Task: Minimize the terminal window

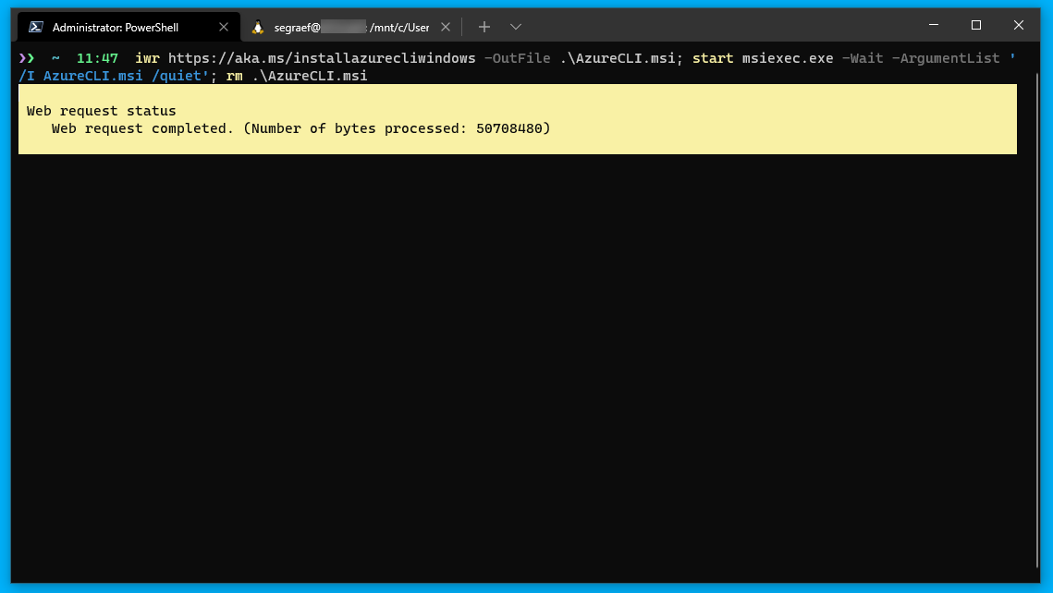Action: pos(934,25)
